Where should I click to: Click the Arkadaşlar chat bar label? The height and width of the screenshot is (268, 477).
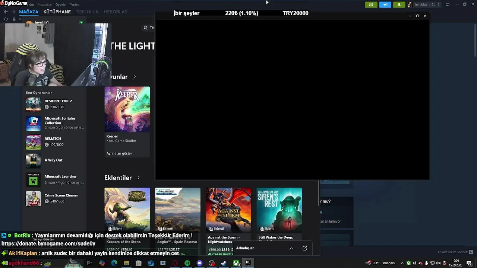coord(245,248)
